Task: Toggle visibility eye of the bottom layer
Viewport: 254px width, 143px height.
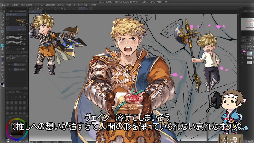Action: point(243,62)
